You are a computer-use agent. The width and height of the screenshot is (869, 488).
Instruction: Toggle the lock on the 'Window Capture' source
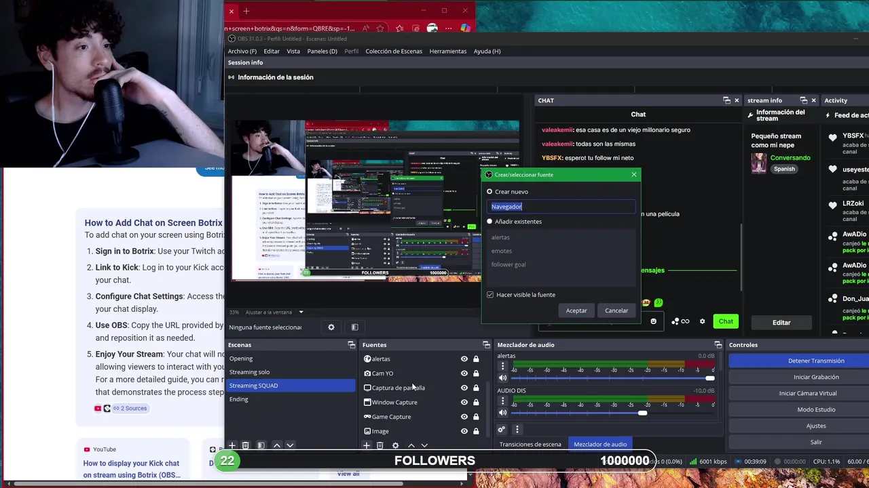coord(476,403)
